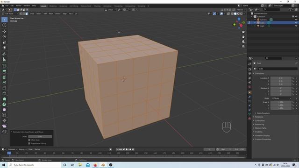Open Firefox from the taskbar
The height and width of the screenshot is (168, 299).
coord(95,165)
